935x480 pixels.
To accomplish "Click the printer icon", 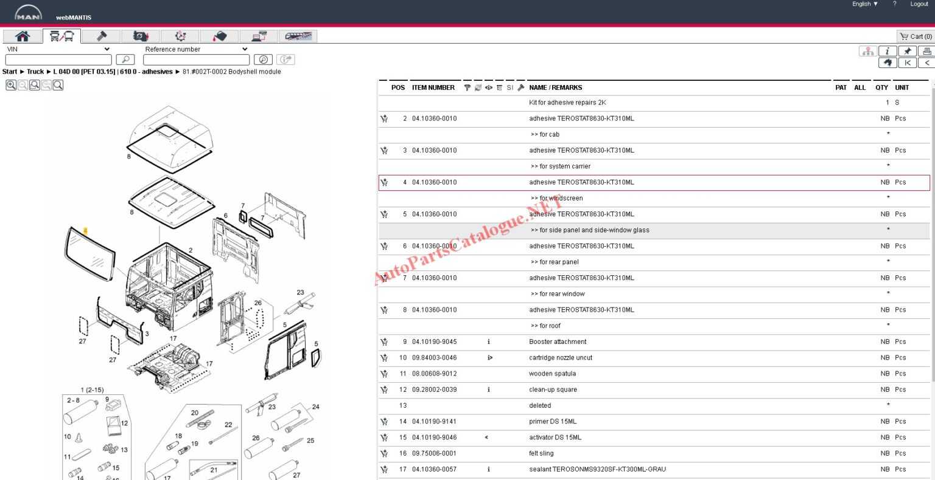I will tap(926, 51).
